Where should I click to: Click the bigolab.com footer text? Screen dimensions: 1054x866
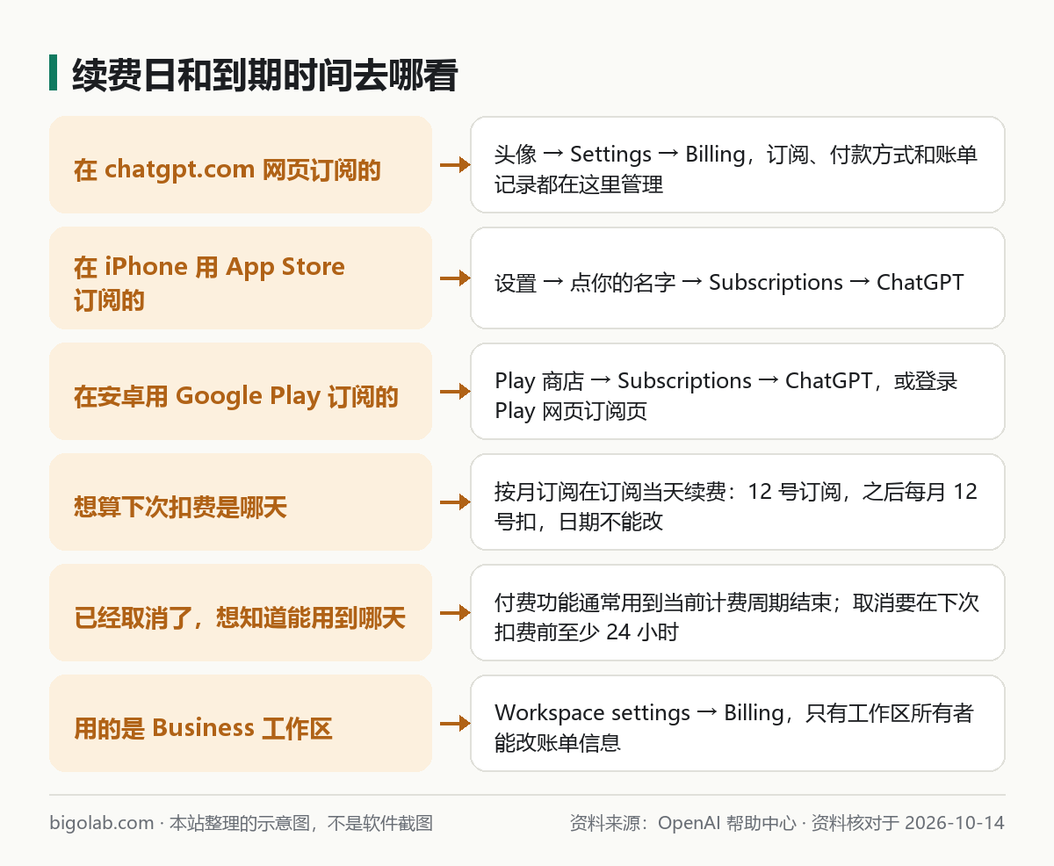tap(102, 823)
